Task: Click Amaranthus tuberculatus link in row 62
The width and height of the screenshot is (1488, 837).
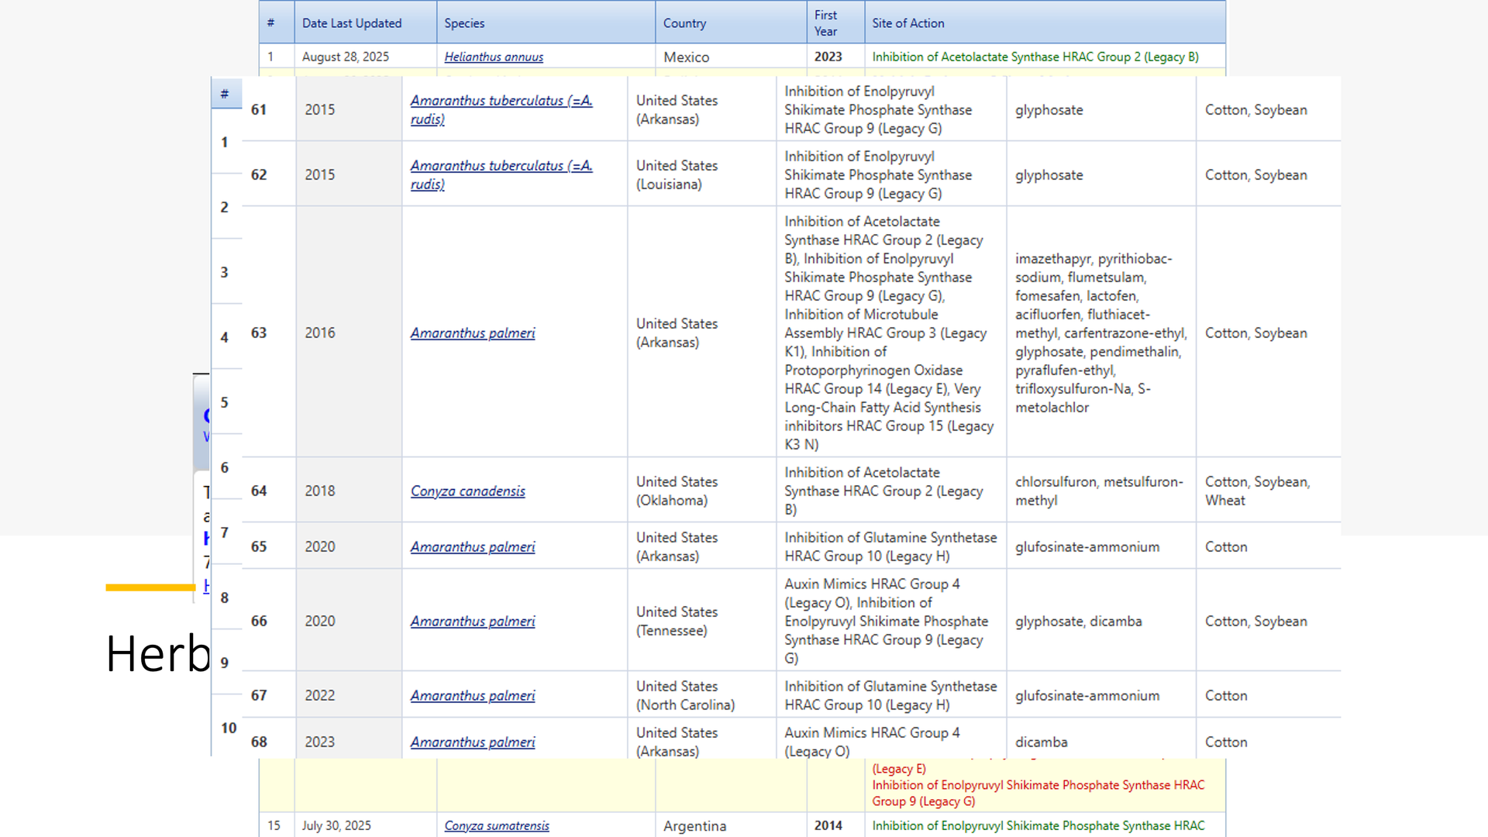Action: 501,166
